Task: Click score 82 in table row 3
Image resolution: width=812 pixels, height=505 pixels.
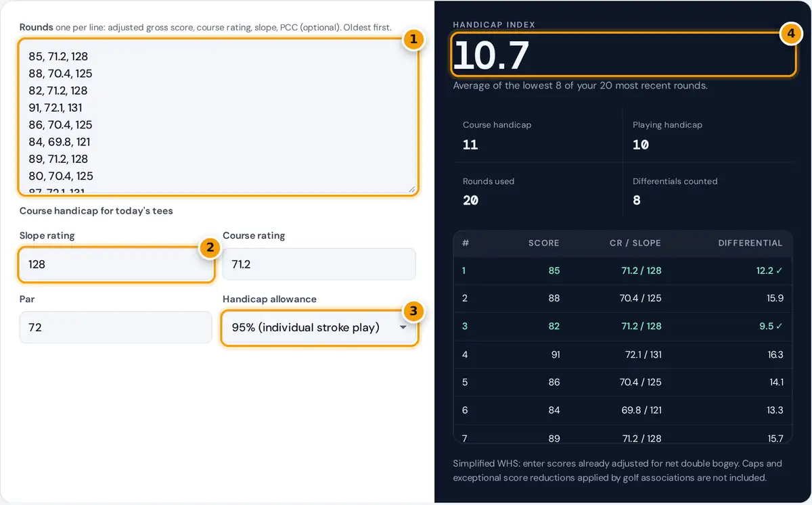Action: click(x=554, y=326)
